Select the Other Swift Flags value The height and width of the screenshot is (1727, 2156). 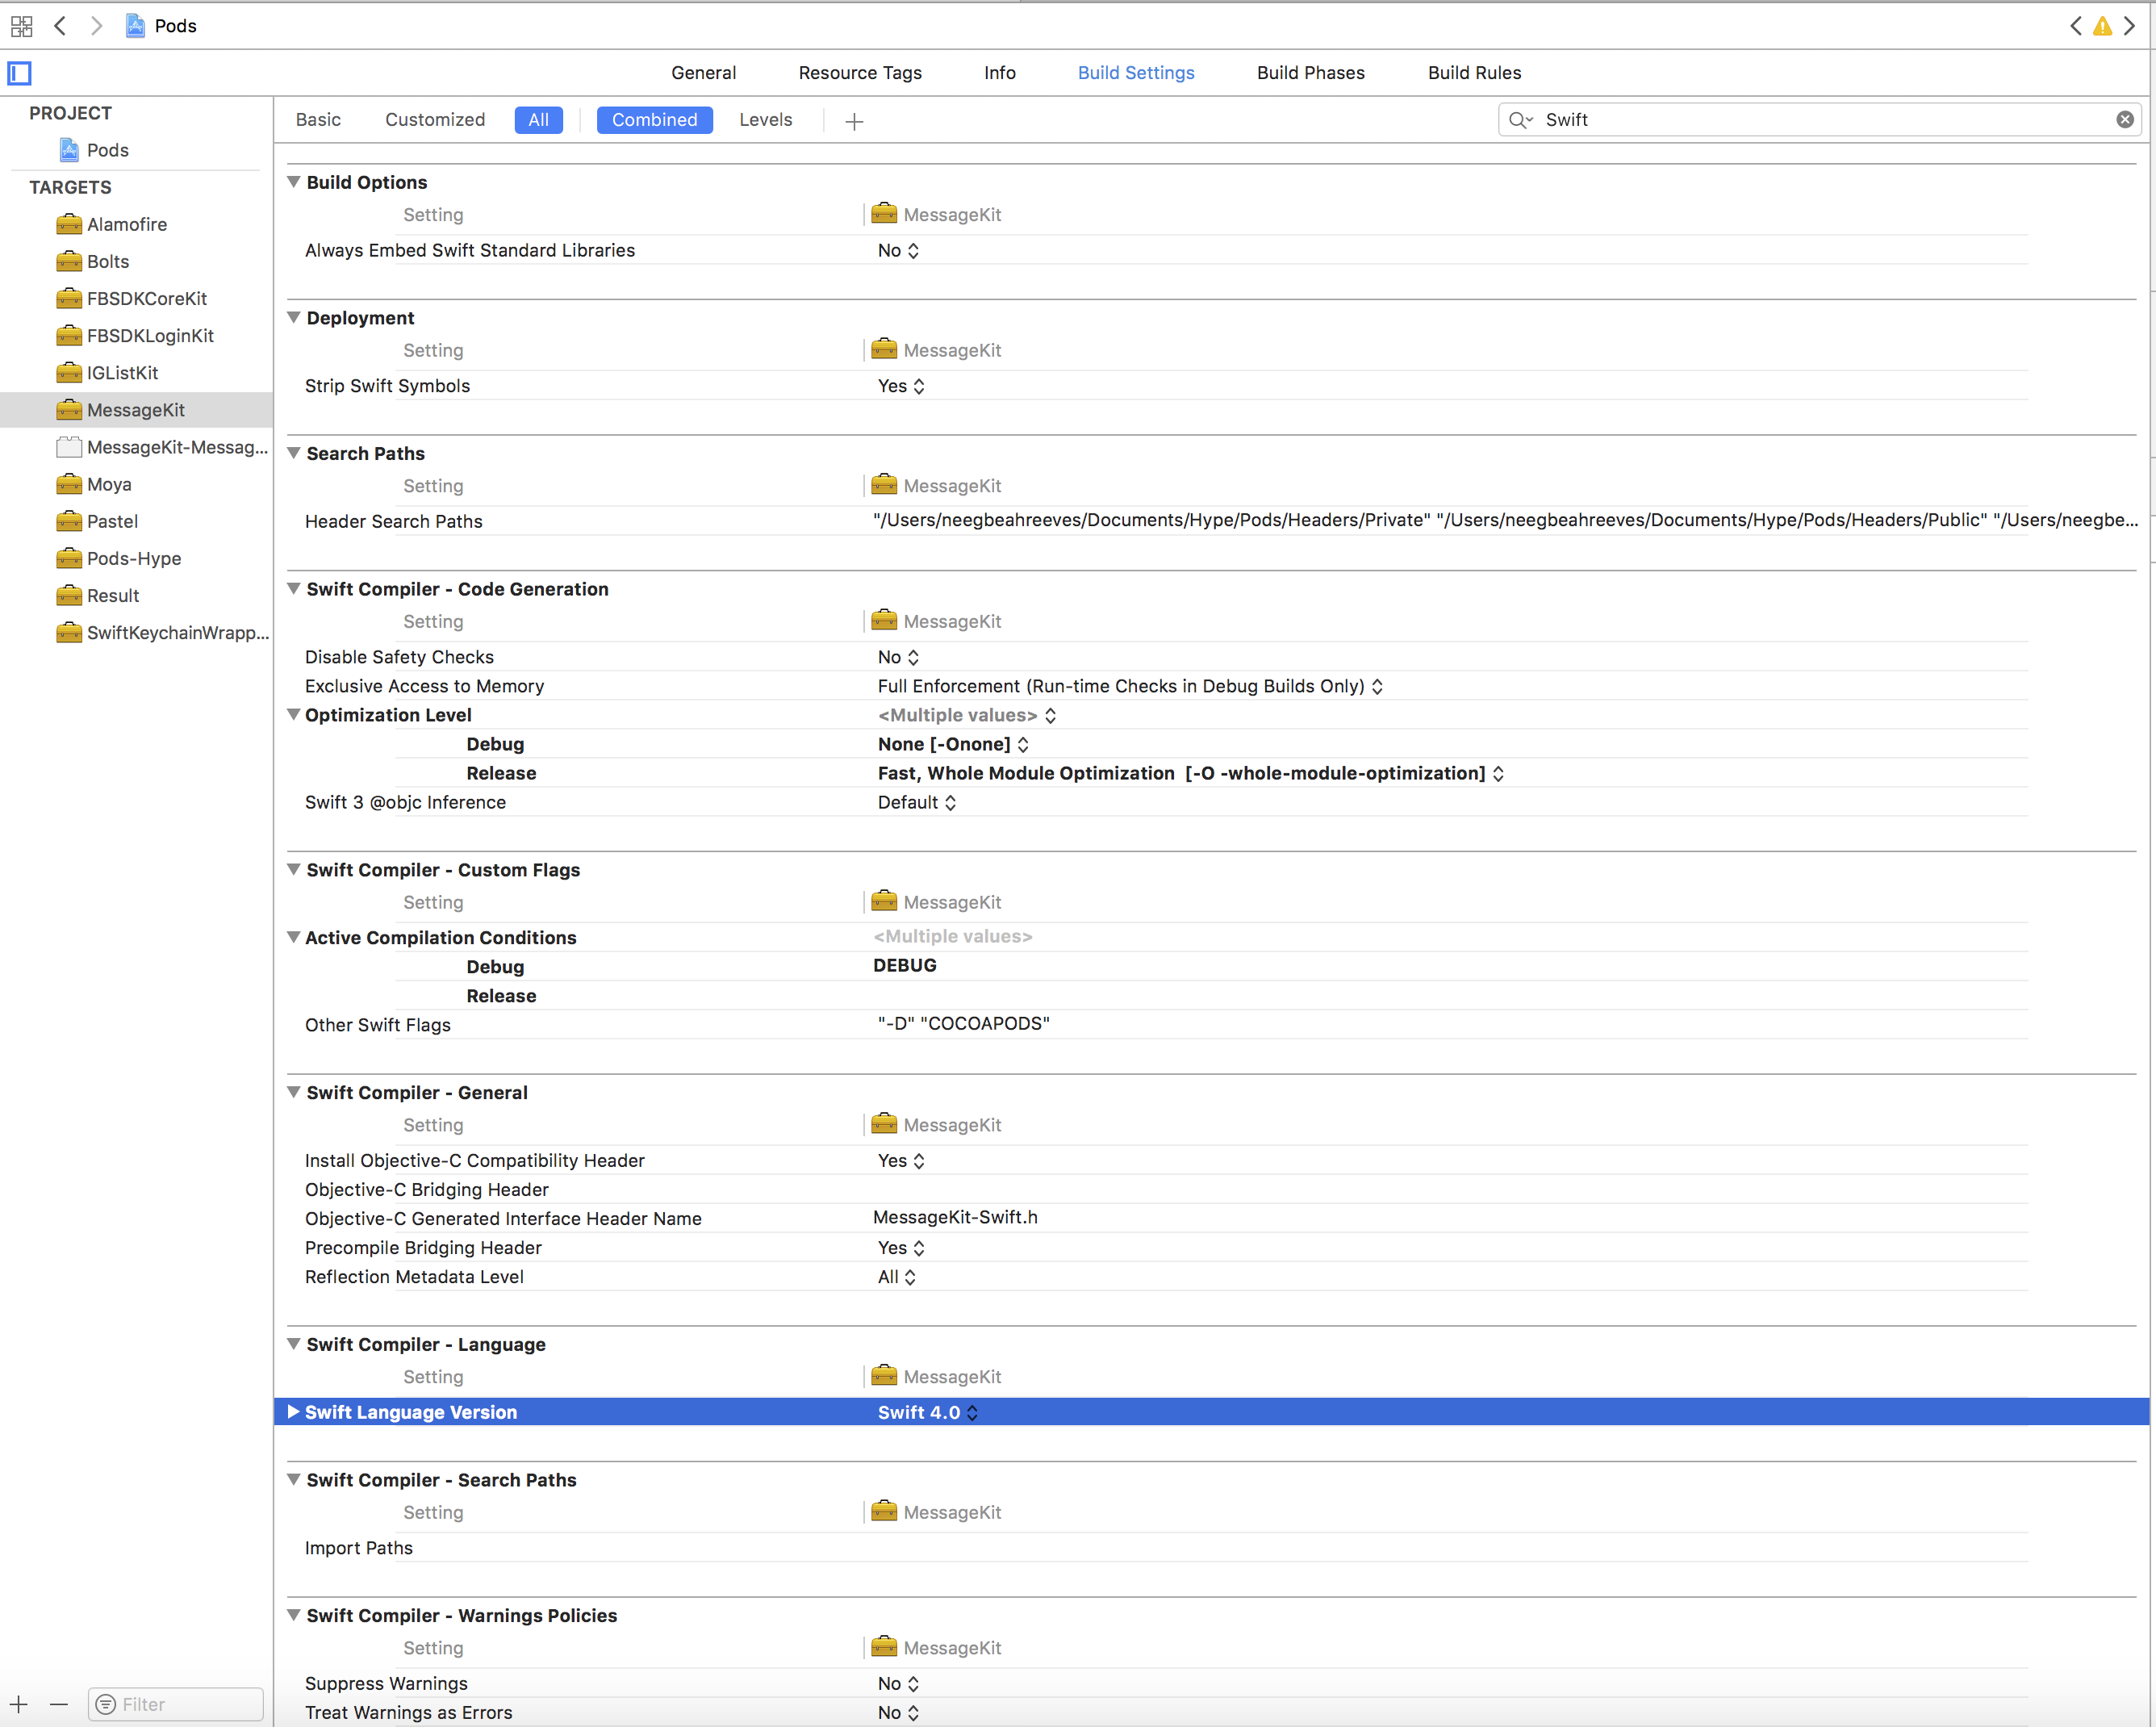964,1024
